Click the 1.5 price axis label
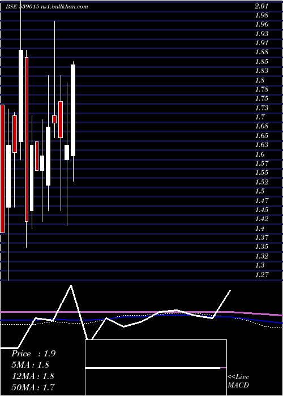The height and width of the screenshot is (396, 283). coord(259,191)
